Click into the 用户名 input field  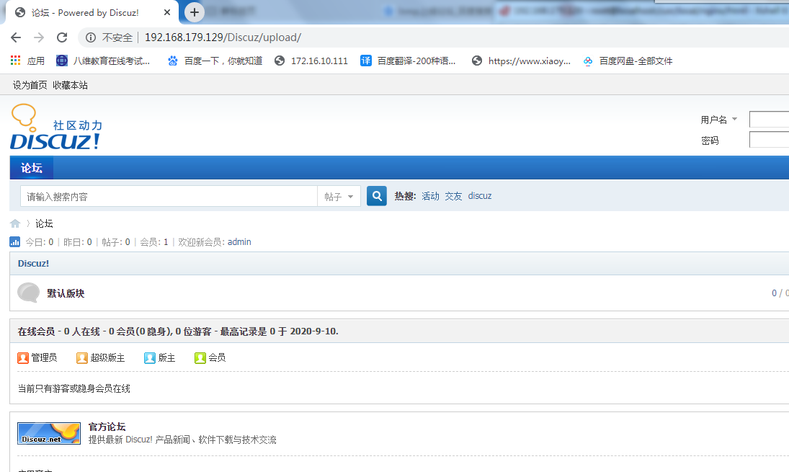pyautogui.click(x=769, y=119)
